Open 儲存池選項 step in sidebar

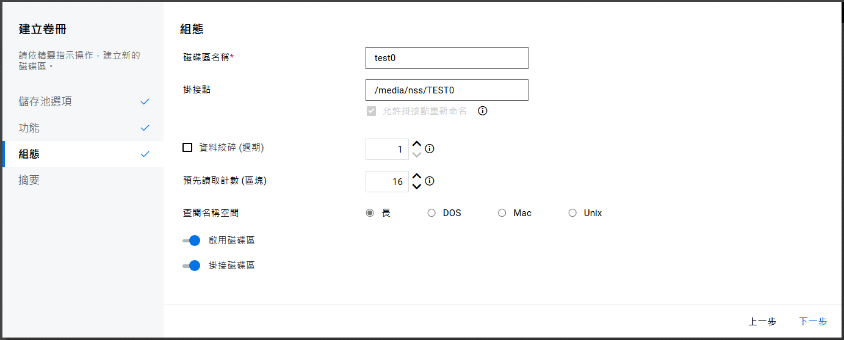point(45,101)
